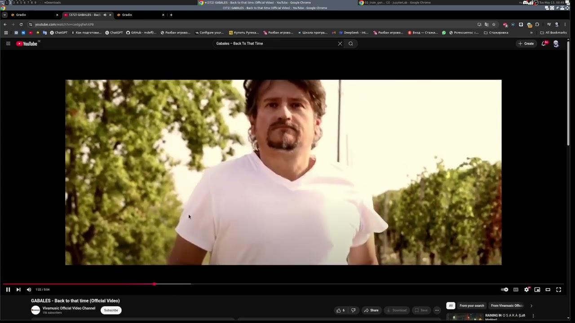Viewport: 575px width, 323px height.
Task: Toggle the autoplay switch
Action: click(504, 289)
